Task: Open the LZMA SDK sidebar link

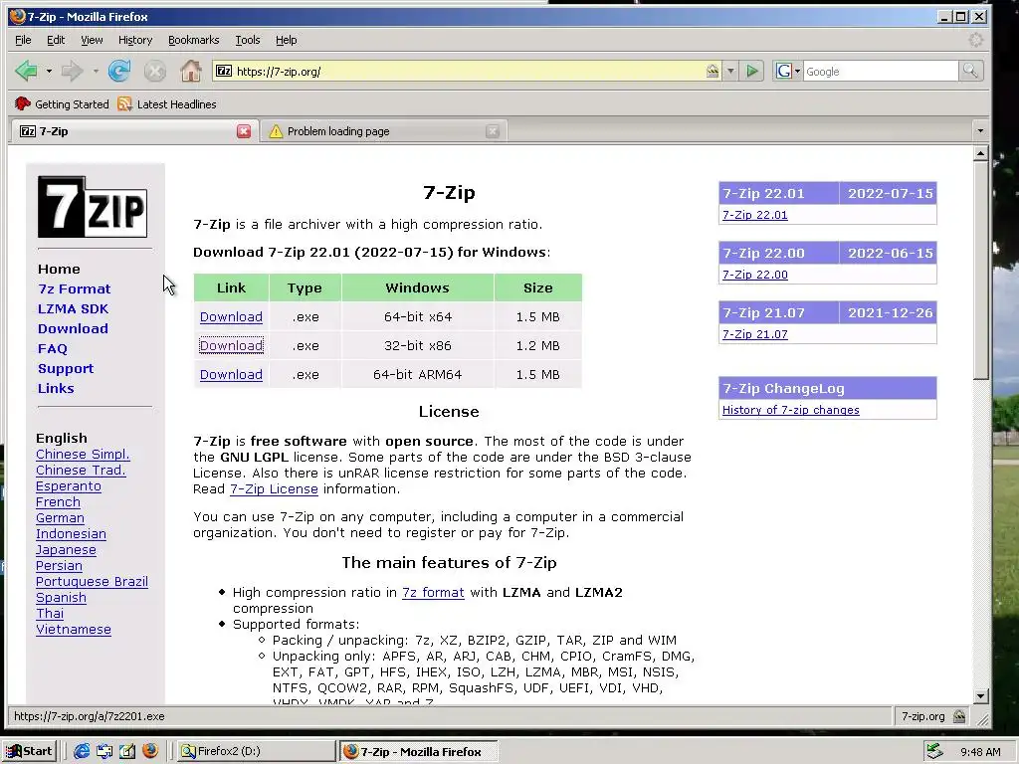Action: [73, 308]
